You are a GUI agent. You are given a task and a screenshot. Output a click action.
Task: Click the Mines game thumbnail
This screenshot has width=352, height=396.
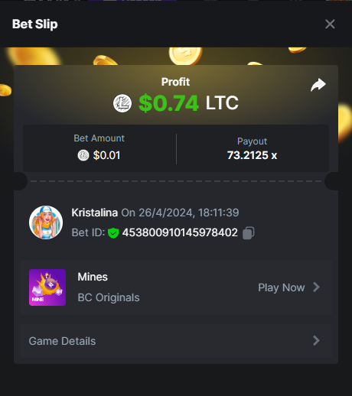click(x=47, y=287)
